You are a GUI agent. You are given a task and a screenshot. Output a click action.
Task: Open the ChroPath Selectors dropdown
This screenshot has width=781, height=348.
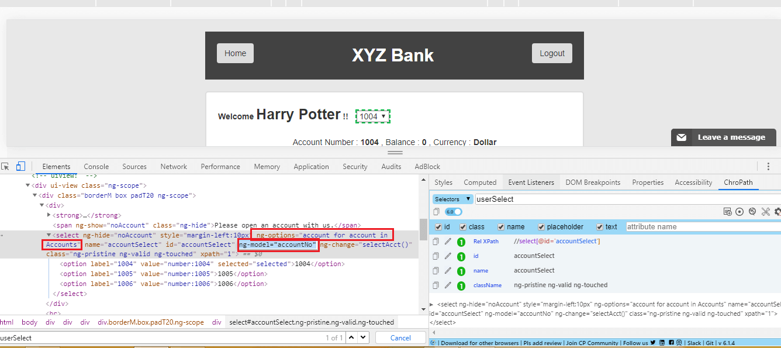coord(452,199)
